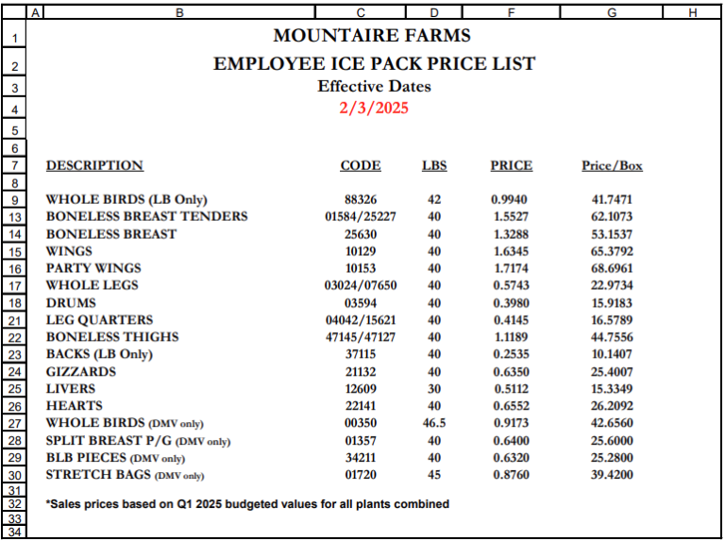Select the GIZZARDS description cell
Screen dimensions: 725x541
[x=81, y=372]
